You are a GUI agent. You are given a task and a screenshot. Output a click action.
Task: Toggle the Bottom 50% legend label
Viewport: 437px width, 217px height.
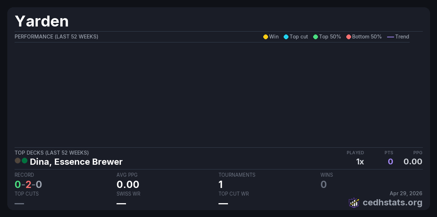point(367,37)
